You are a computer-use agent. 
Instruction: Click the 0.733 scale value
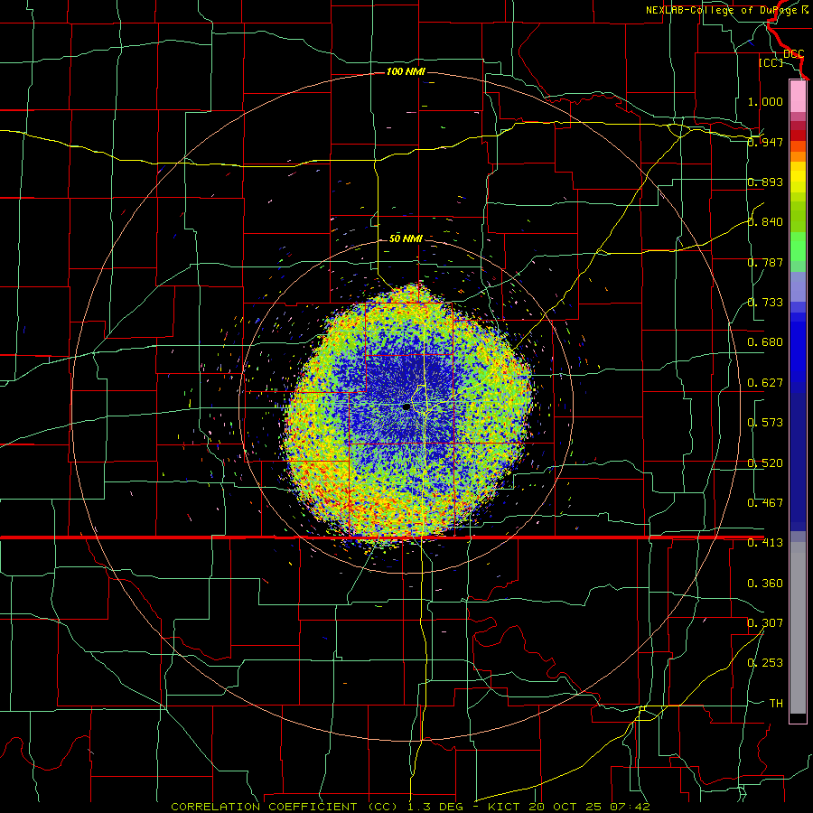(x=765, y=303)
